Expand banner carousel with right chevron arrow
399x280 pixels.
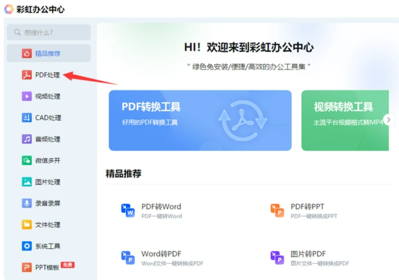388,120
